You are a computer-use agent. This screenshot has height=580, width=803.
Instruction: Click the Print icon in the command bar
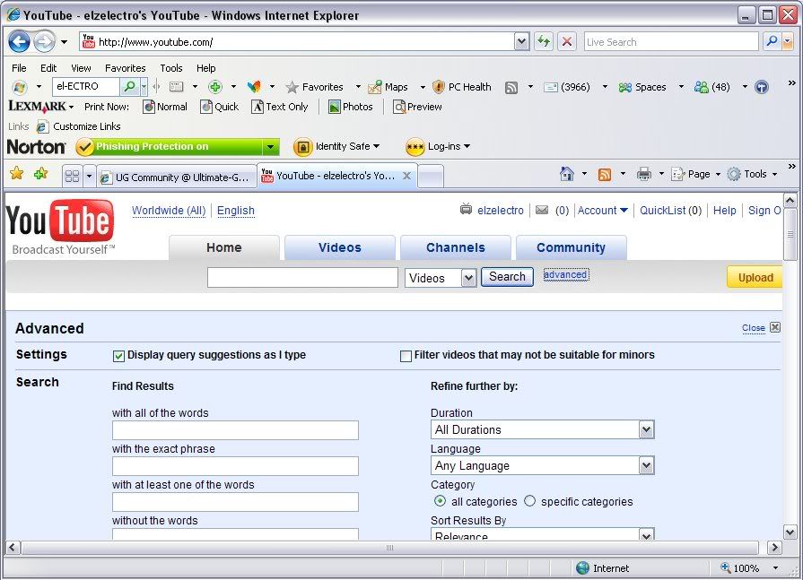[x=643, y=174]
